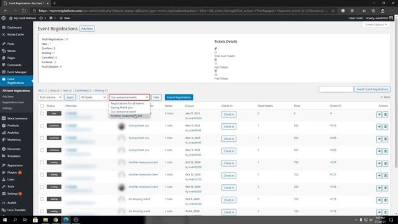Click the avatar in the order #310 row
Image resolution: width=398 pixels, height=224 pixels.
coord(122,126)
